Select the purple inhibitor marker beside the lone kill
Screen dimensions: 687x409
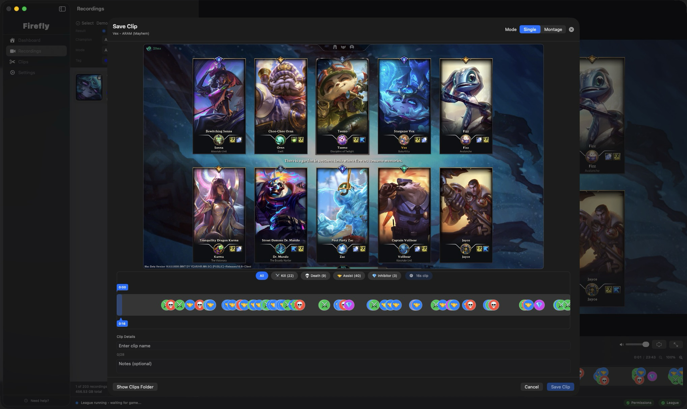tap(349, 305)
